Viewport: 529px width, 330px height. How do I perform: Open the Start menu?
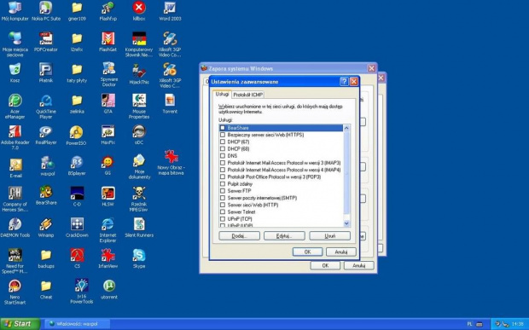tap(20, 324)
